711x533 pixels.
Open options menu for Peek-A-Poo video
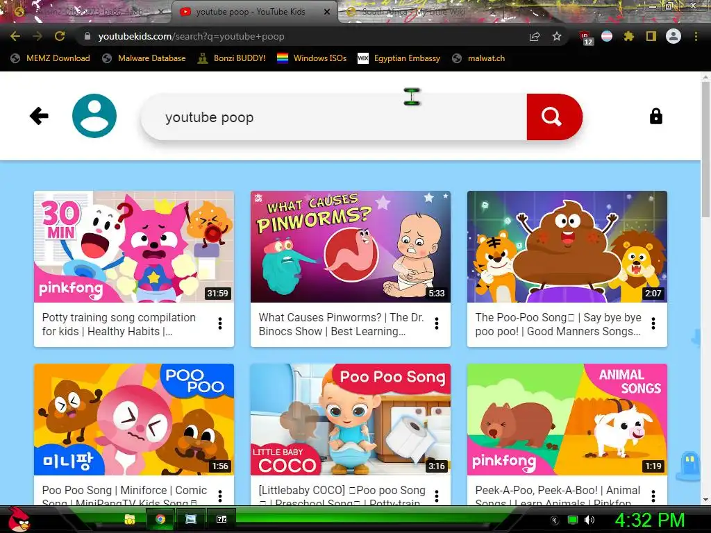pos(653,496)
